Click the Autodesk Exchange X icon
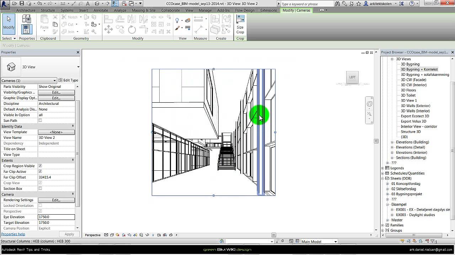This screenshot has height=255, width=455. coord(401,4)
